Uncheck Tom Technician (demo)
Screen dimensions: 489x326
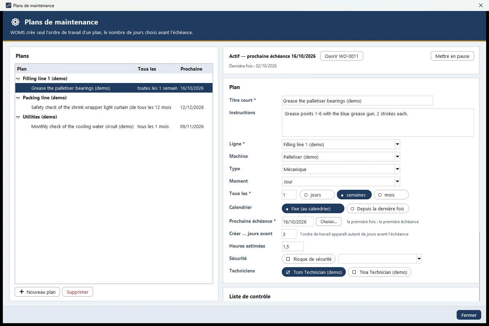(x=314, y=272)
